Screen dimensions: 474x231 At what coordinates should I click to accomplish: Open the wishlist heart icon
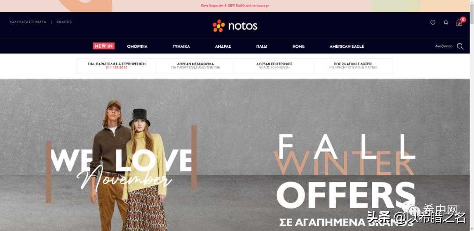pyautogui.click(x=433, y=23)
